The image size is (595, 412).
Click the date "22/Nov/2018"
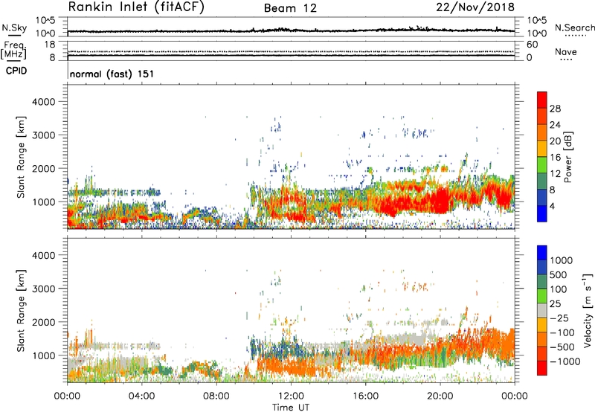click(475, 7)
